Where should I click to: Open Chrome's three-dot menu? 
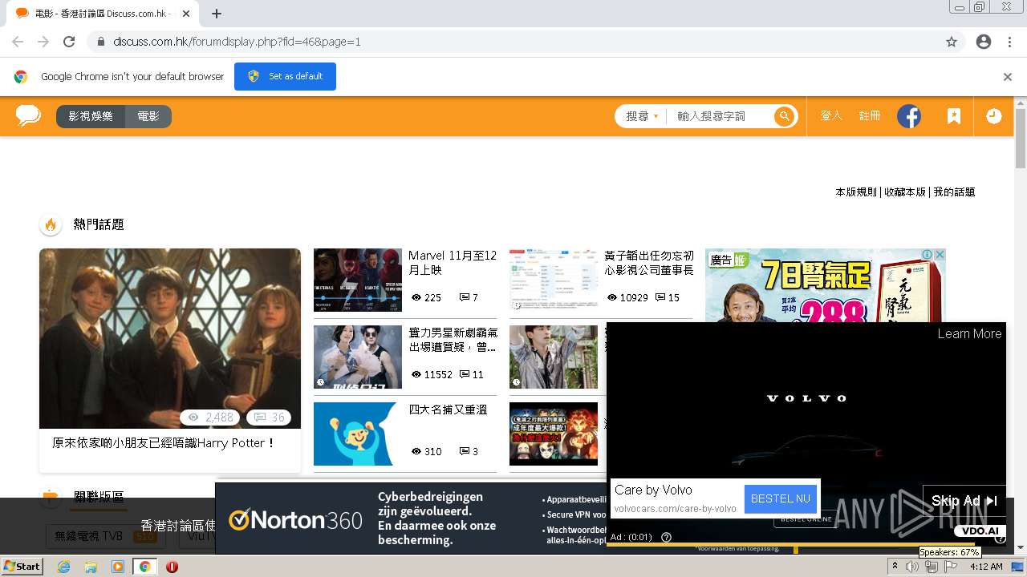point(1010,42)
